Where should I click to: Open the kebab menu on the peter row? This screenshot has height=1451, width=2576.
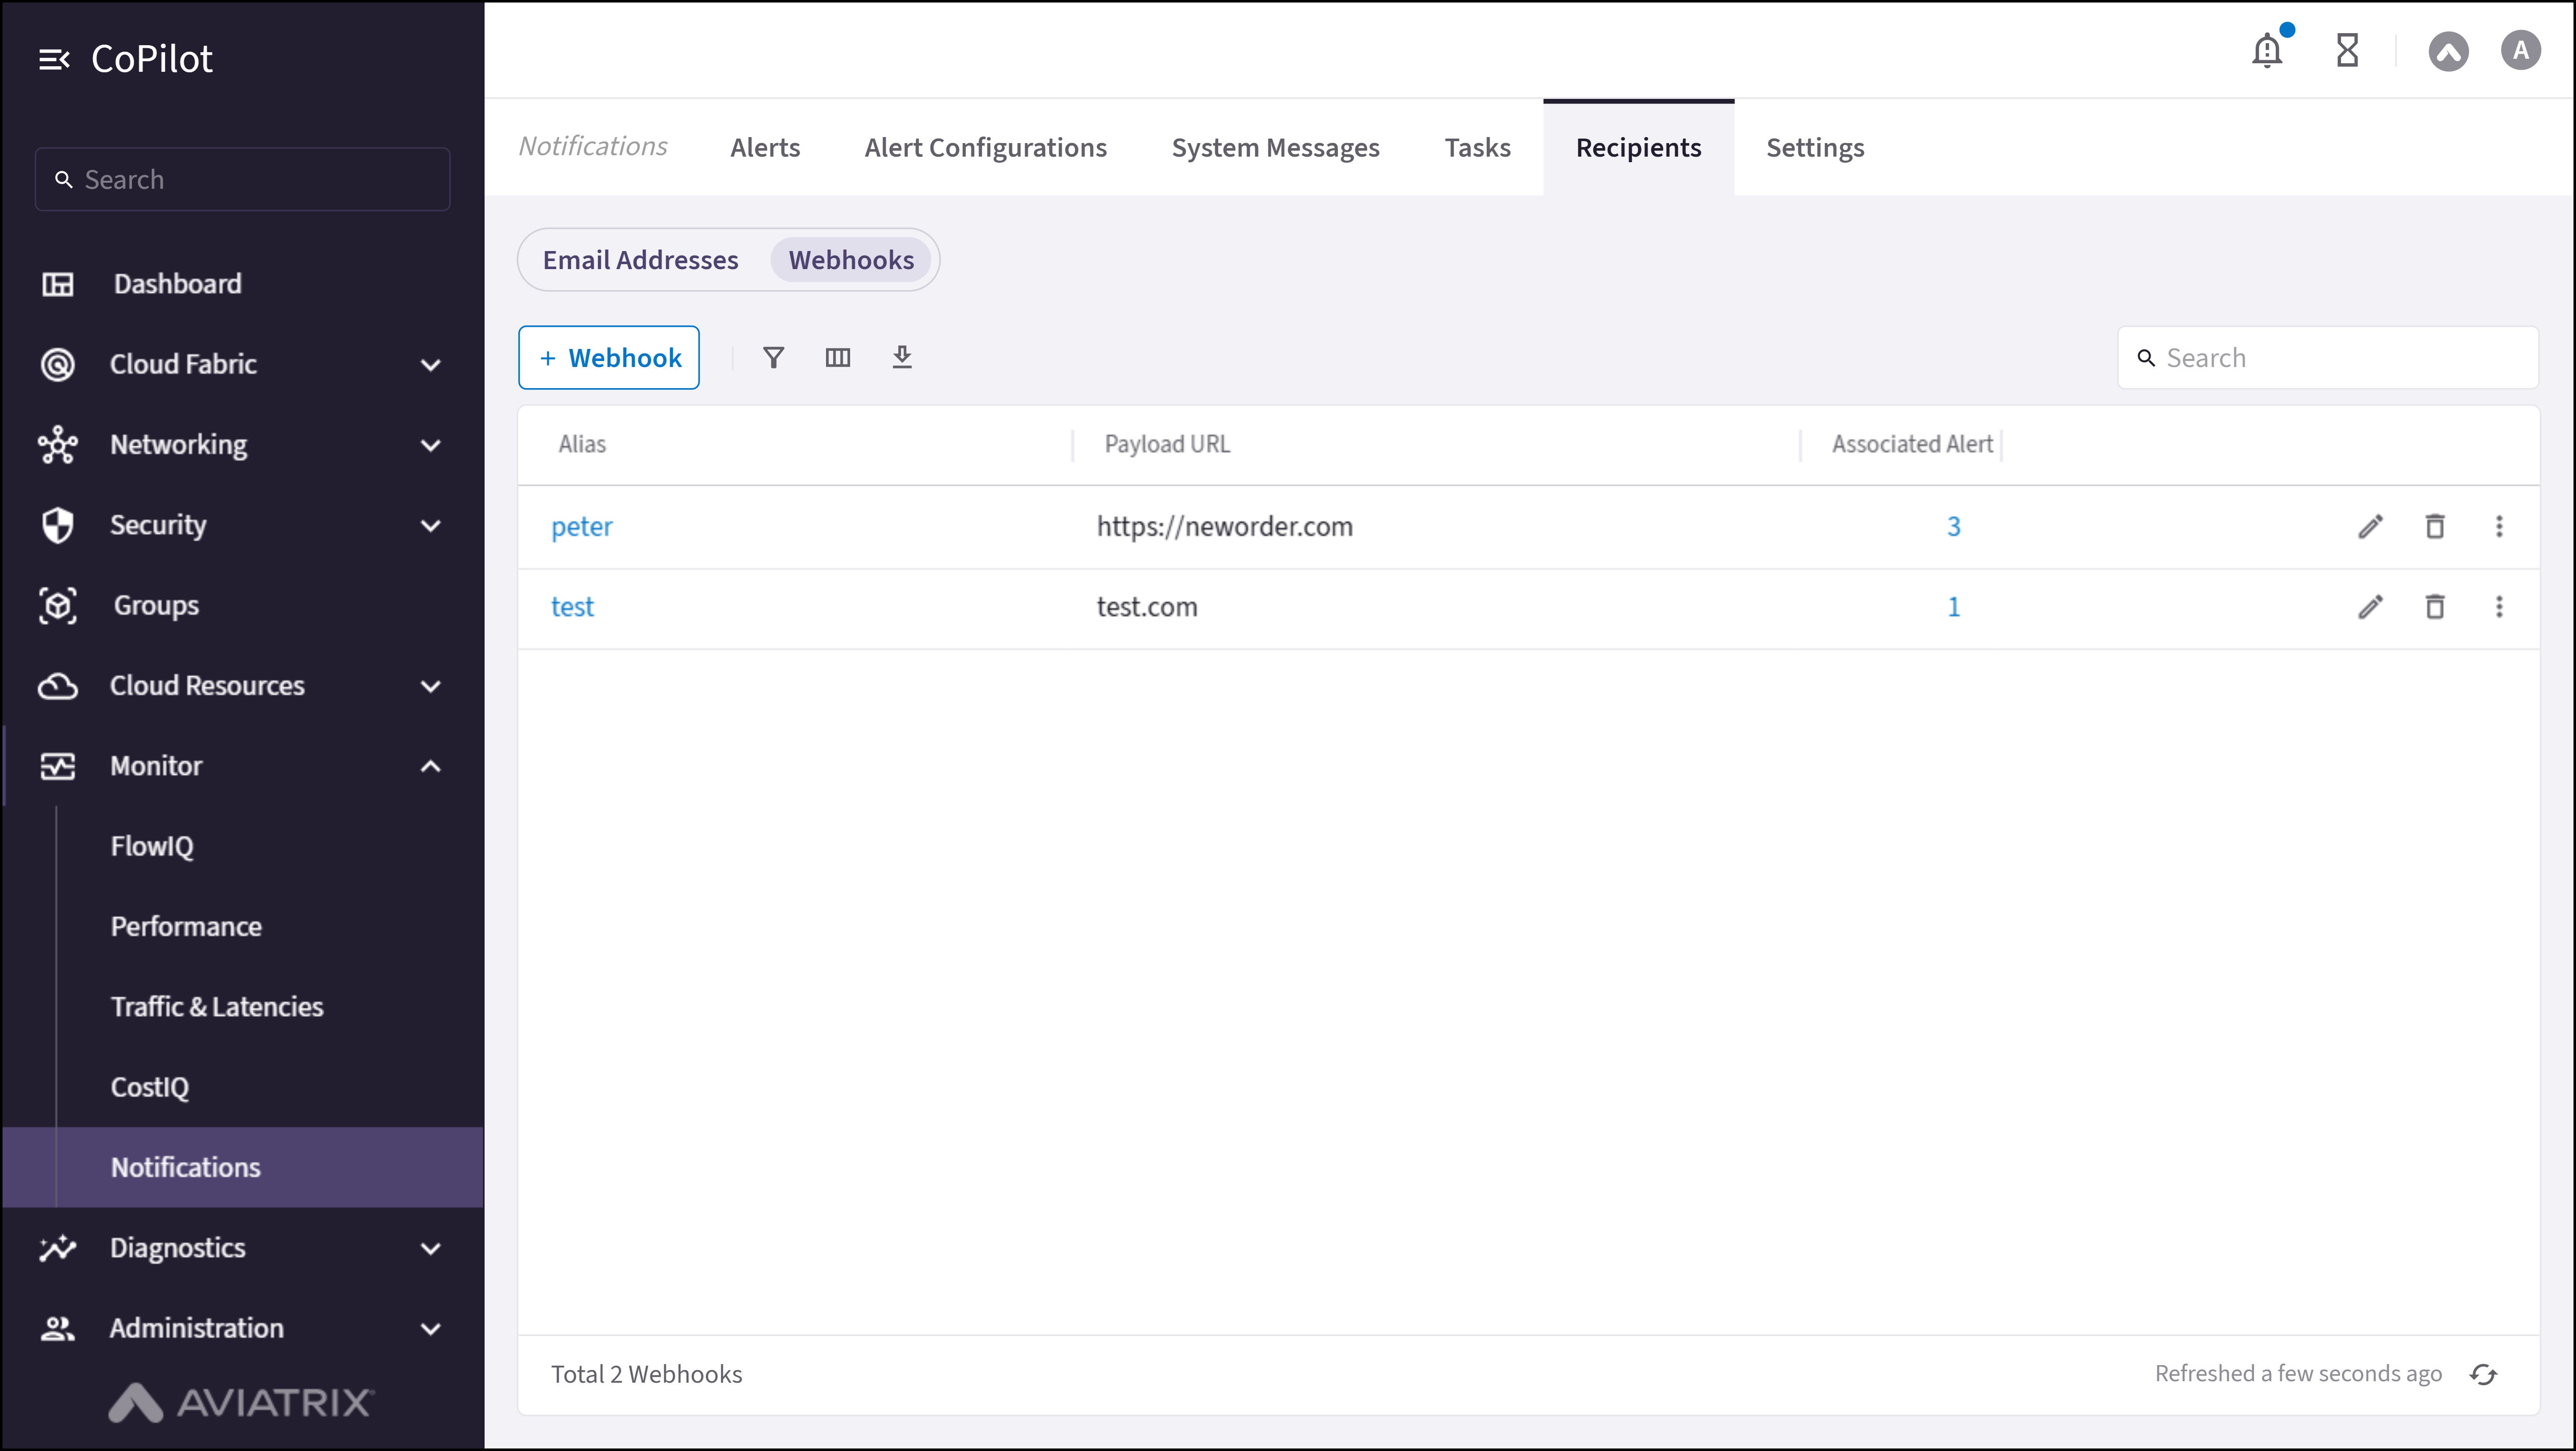pos(2499,526)
